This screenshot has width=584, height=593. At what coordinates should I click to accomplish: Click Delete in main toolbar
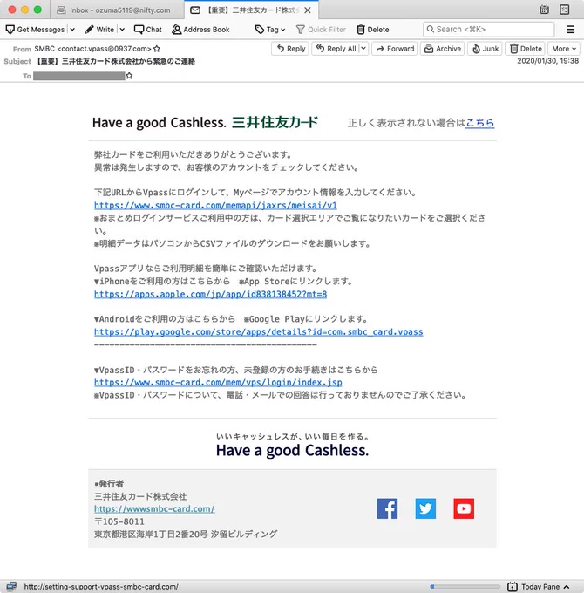(x=373, y=30)
